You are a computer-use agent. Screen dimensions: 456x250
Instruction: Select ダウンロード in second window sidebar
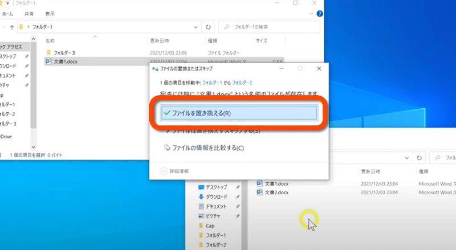coord(217,196)
